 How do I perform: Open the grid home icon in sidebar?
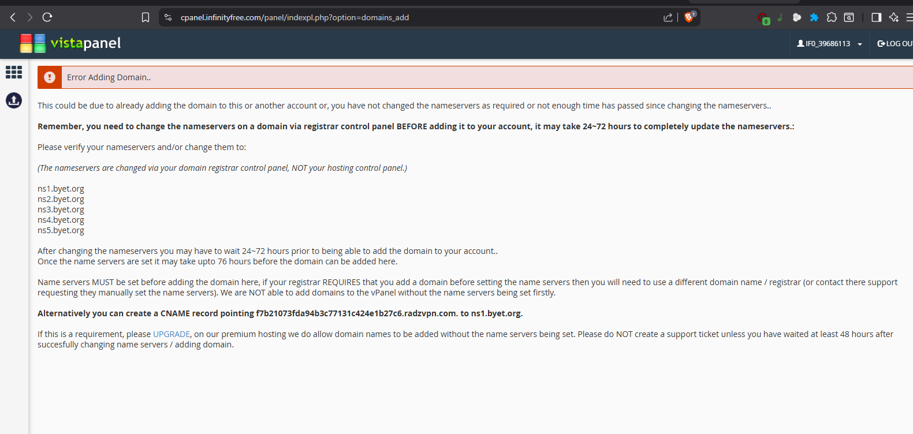click(x=14, y=72)
